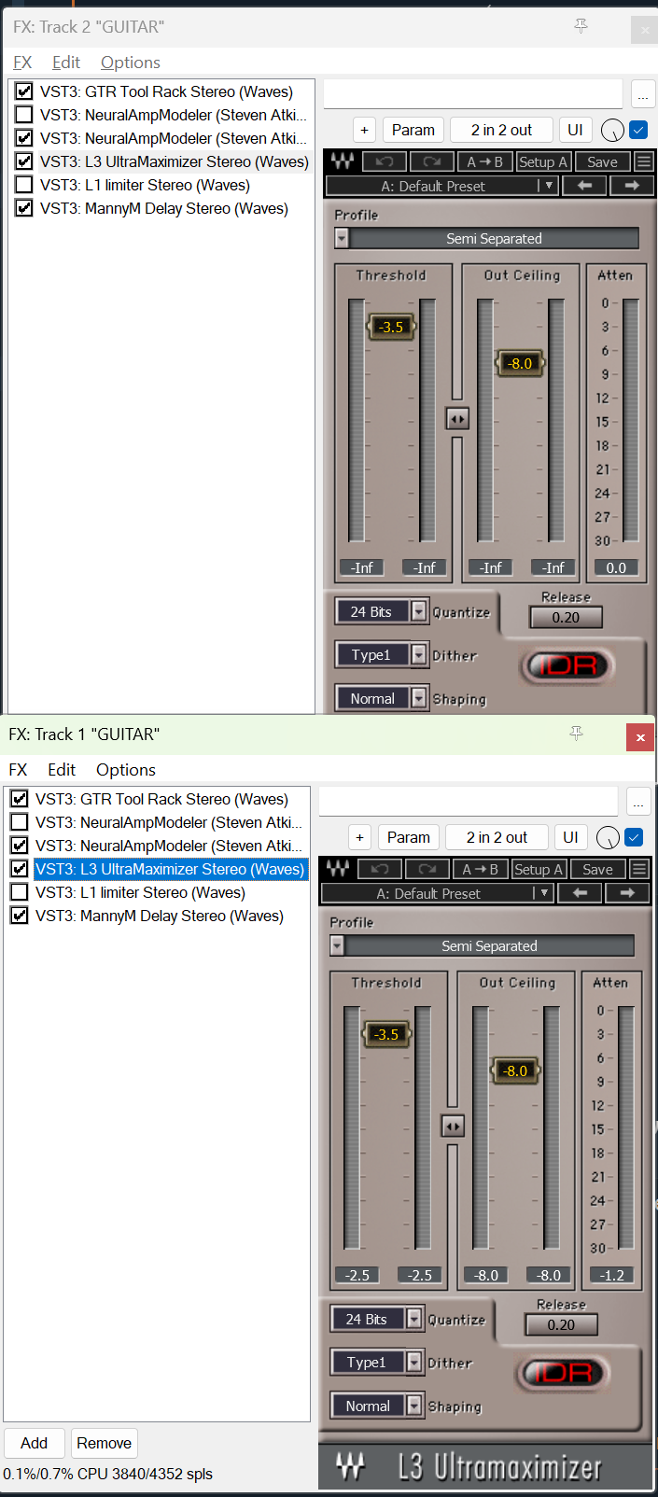Open Options menu in Track 2 window

pyautogui.click(x=131, y=63)
